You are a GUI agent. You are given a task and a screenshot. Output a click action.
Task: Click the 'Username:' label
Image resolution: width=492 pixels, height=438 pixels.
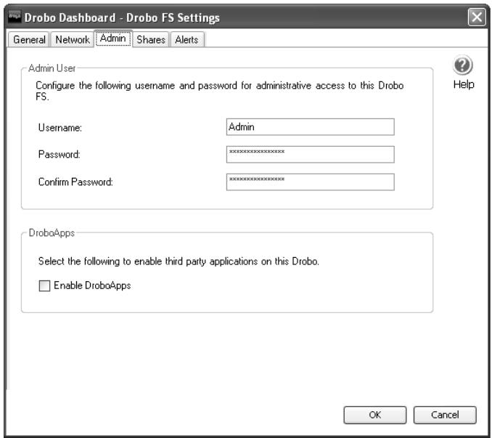(x=60, y=127)
